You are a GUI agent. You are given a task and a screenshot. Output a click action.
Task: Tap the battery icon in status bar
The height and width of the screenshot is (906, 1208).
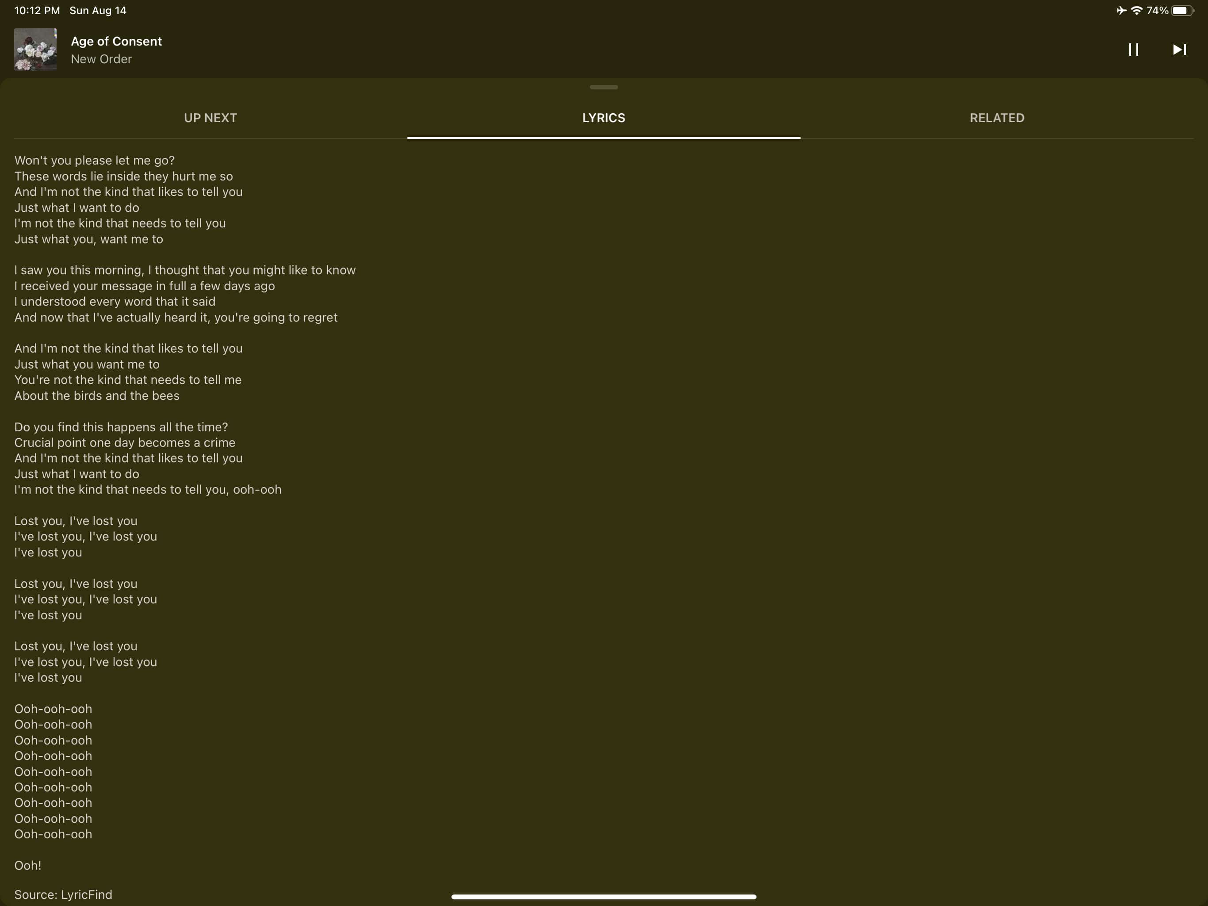(x=1182, y=10)
